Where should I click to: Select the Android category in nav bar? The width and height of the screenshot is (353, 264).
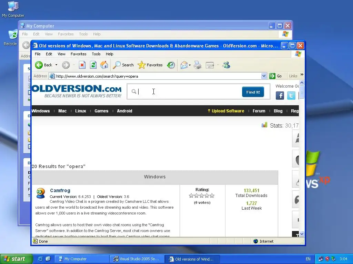click(124, 111)
